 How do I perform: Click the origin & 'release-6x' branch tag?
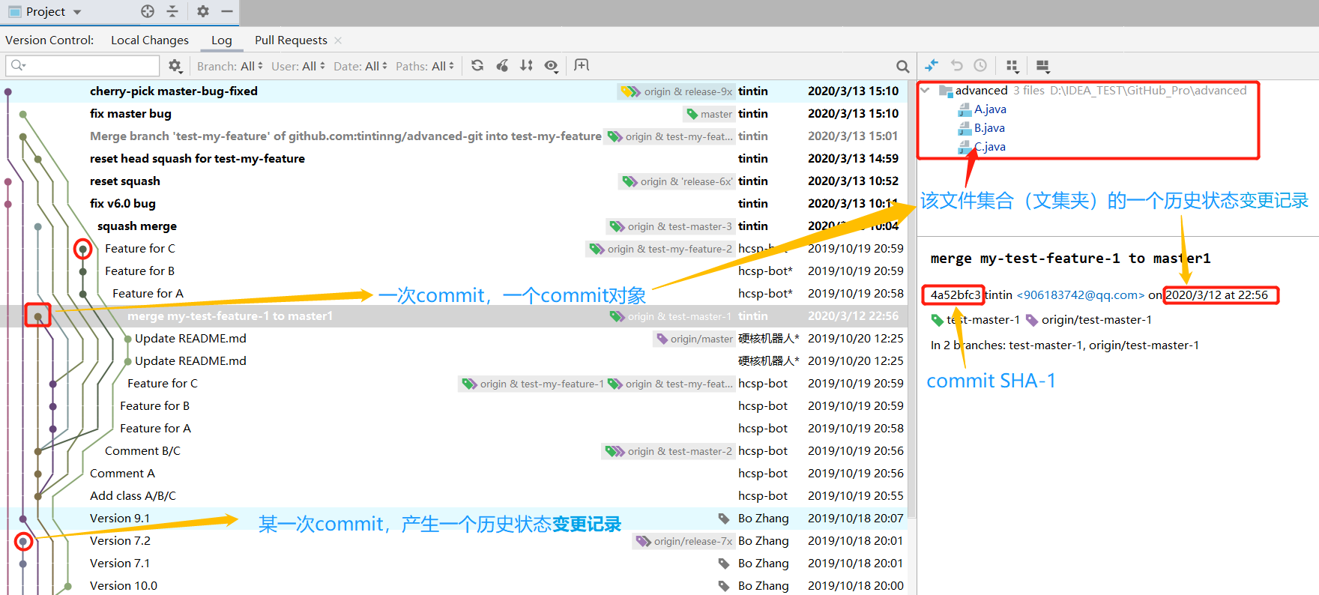tap(677, 181)
